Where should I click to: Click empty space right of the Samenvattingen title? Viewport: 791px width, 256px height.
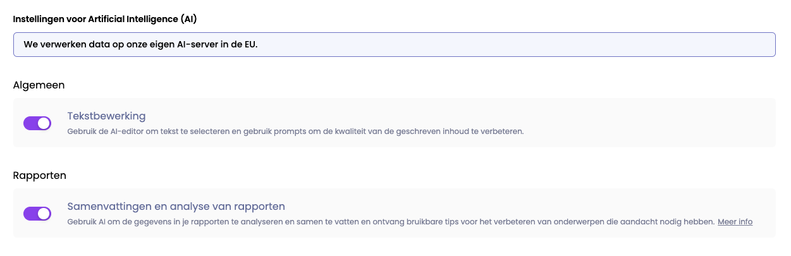506,207
